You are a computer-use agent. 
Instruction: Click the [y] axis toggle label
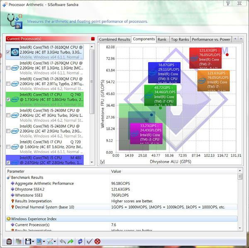click(x=103, y=162)
